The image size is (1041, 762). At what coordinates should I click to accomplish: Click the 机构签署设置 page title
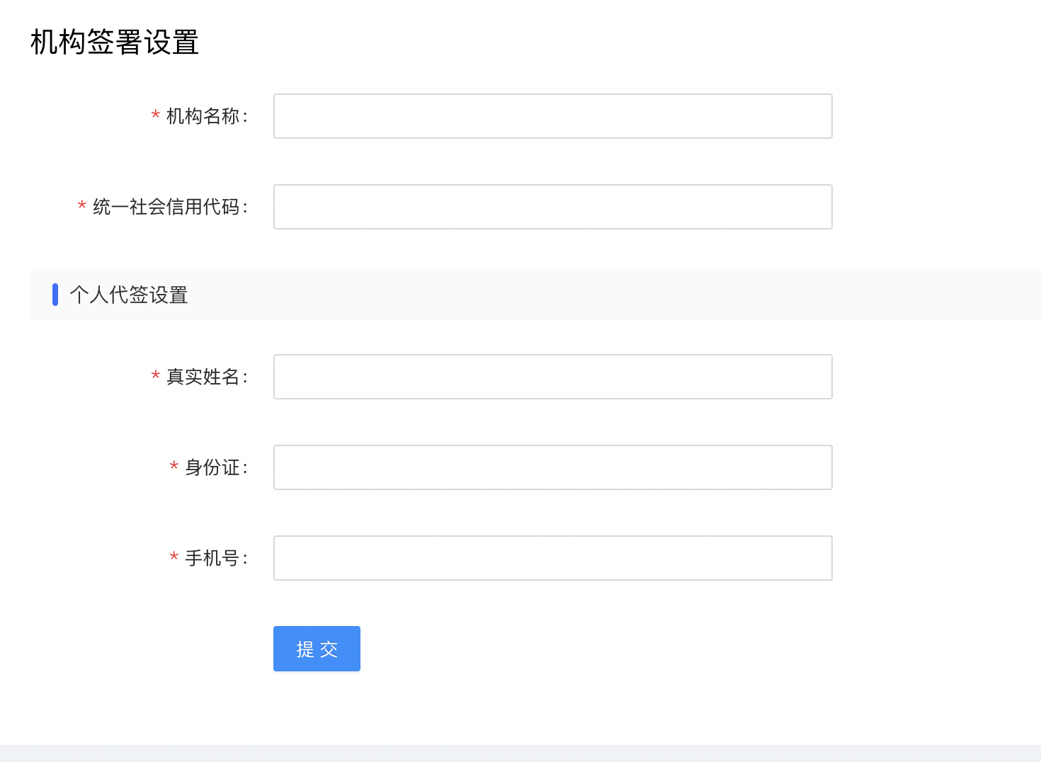115,42
